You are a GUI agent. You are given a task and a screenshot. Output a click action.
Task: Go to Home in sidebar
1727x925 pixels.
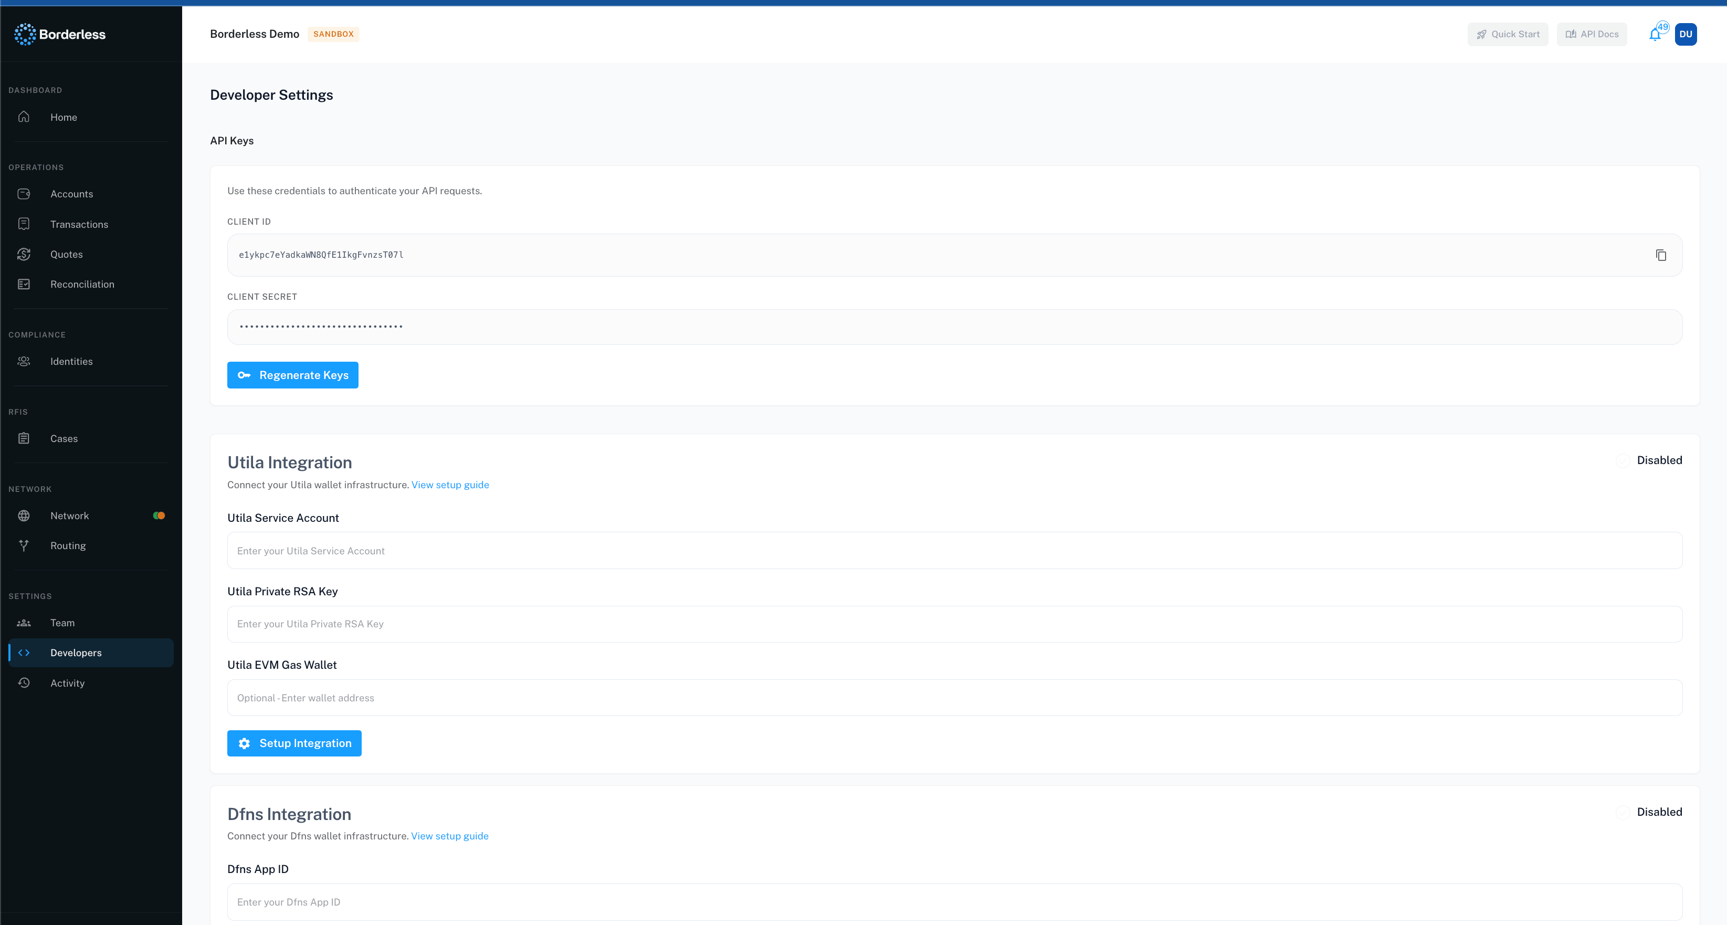point(90,117)
